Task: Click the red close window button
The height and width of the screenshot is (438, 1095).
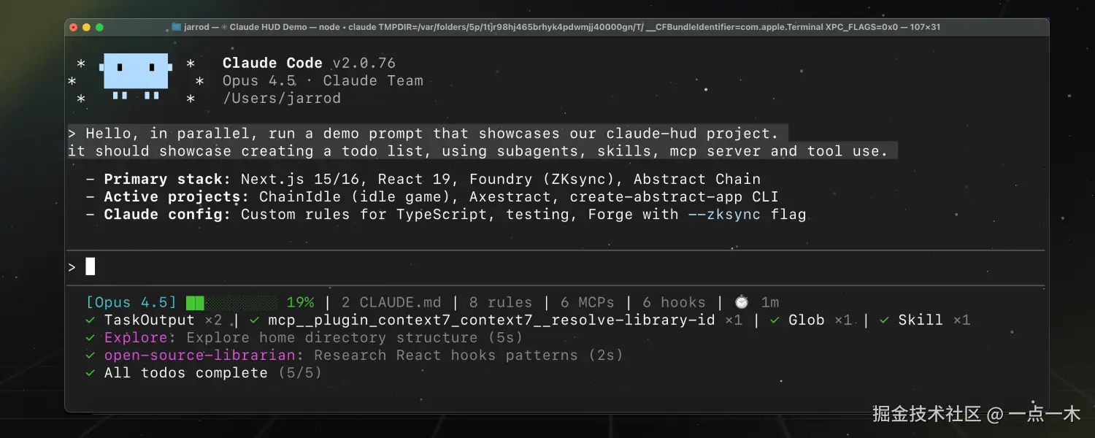Action: coord(73,27)
